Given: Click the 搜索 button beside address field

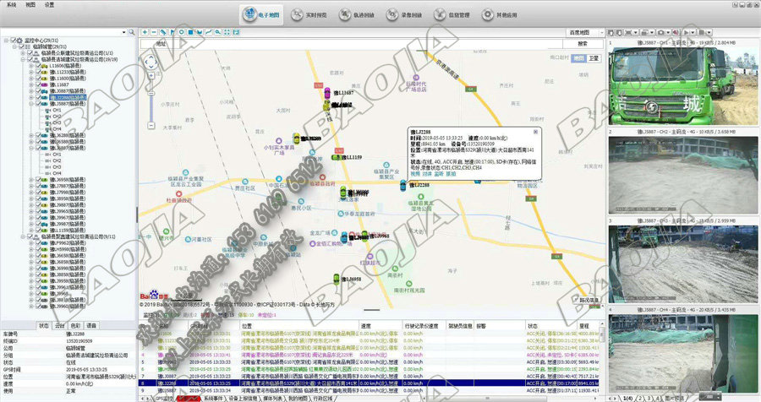Looking at the screenshot, I should pos(582,43).
